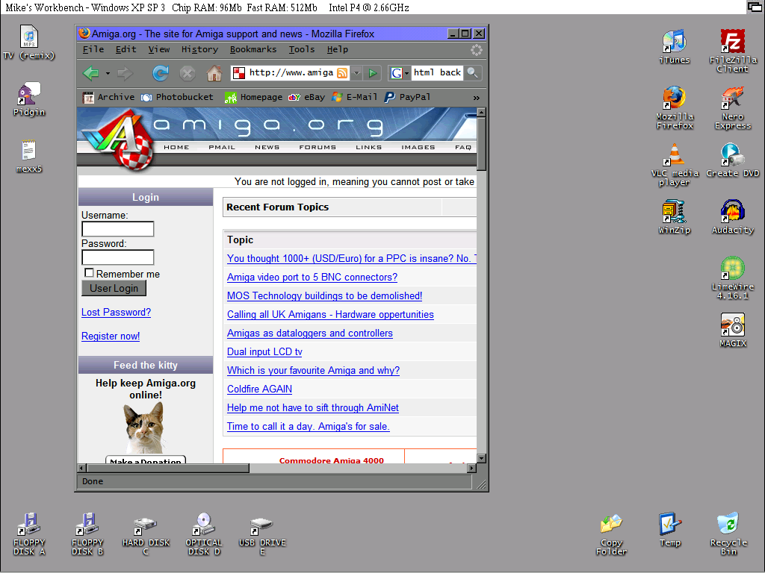Reload the page with the Refresh icon
The height and width of the screenshot is (573, 765).
pyautogui.click(x=160, y=73)
